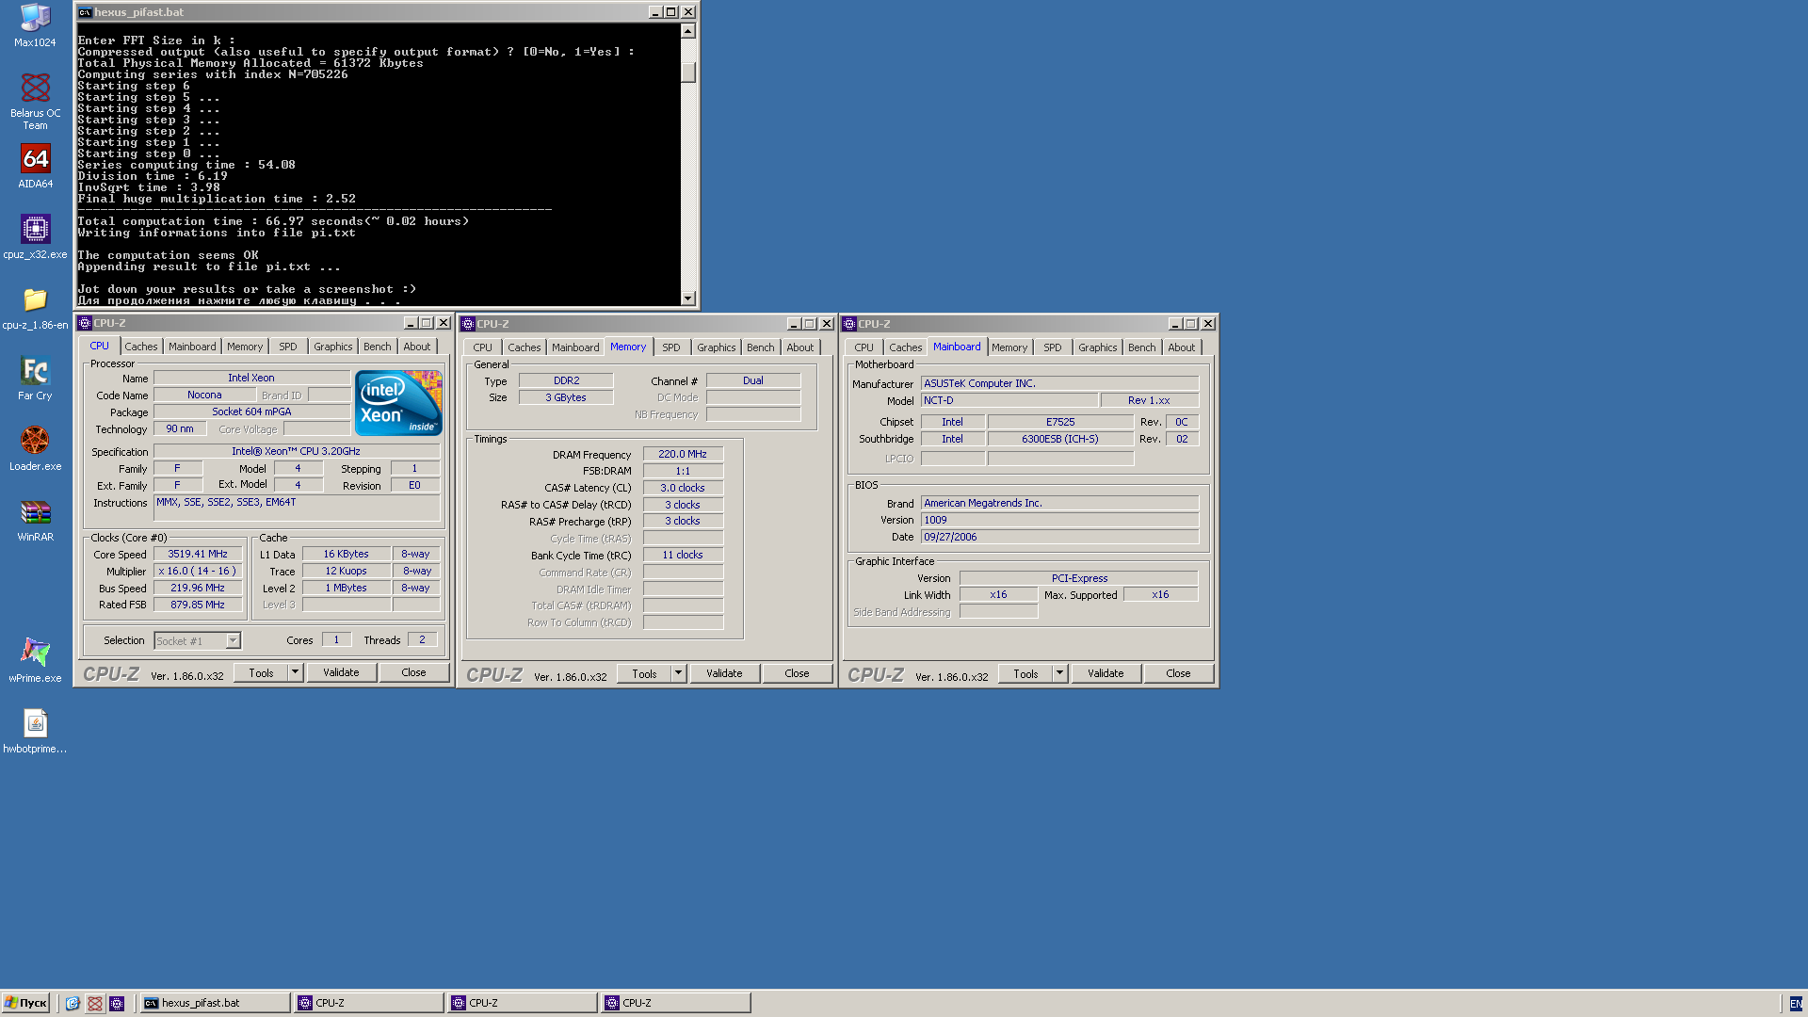Click the language indicator in the system tray

coord(1796,1004)
